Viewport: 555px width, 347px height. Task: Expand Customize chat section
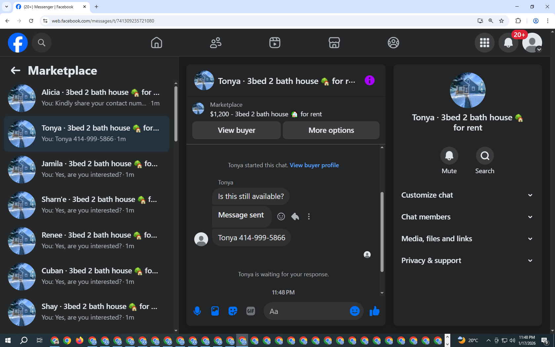click(467, 195)
